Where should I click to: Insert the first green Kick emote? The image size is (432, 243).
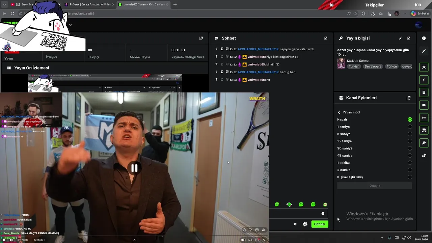277,204
